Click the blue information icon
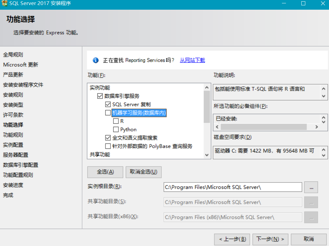This screenshot has height=246, width=329. [96, 60]
